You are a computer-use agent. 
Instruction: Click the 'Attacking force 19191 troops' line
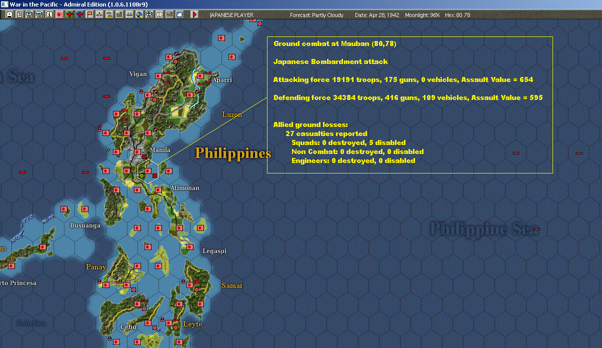point(403,79)
